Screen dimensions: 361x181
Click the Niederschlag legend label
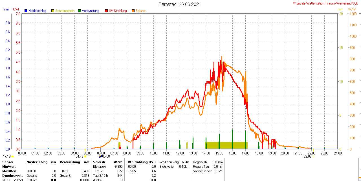pos(37,11)
